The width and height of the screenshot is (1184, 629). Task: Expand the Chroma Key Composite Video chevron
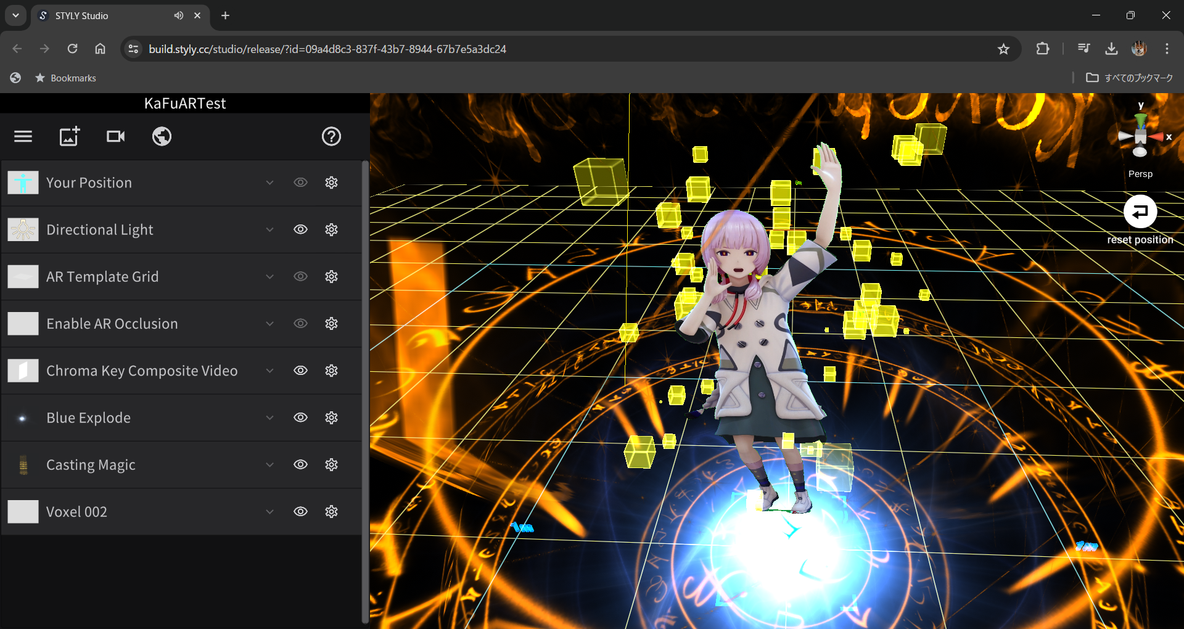269,371
